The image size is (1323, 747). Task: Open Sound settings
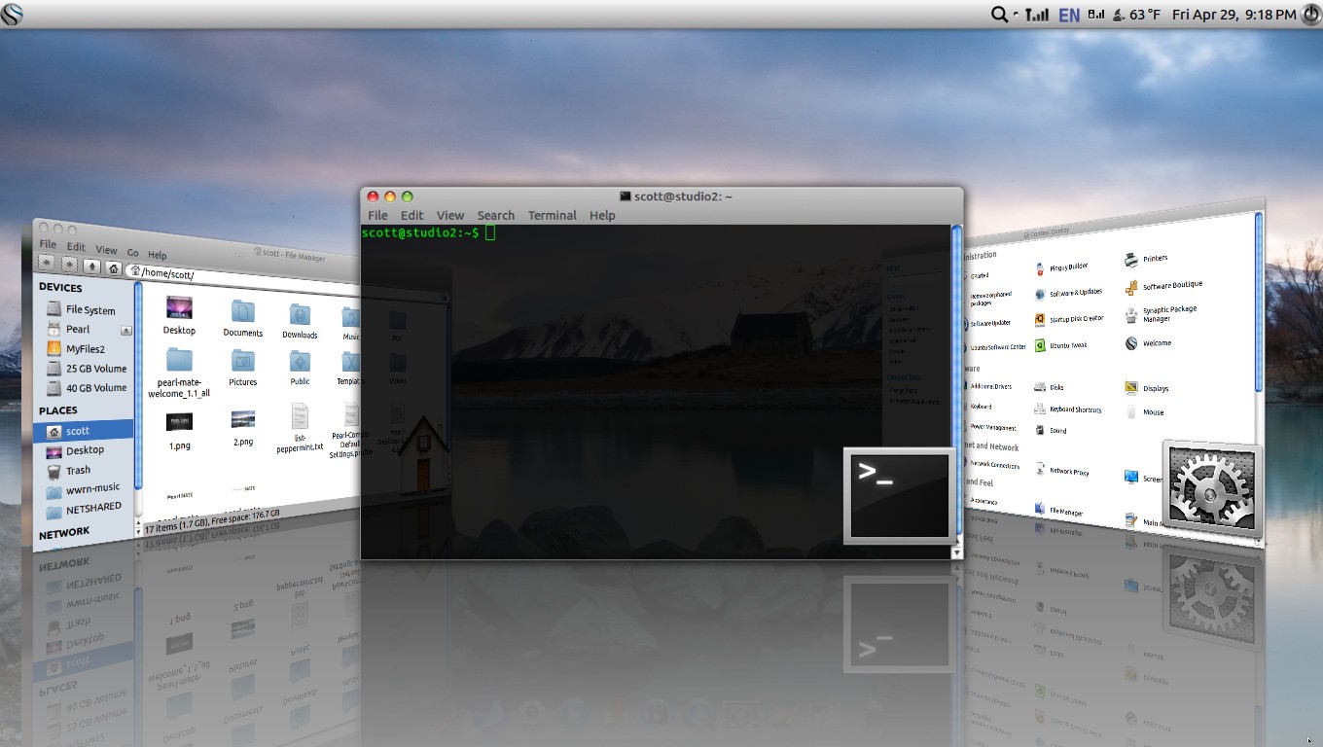pos(1055,431)
